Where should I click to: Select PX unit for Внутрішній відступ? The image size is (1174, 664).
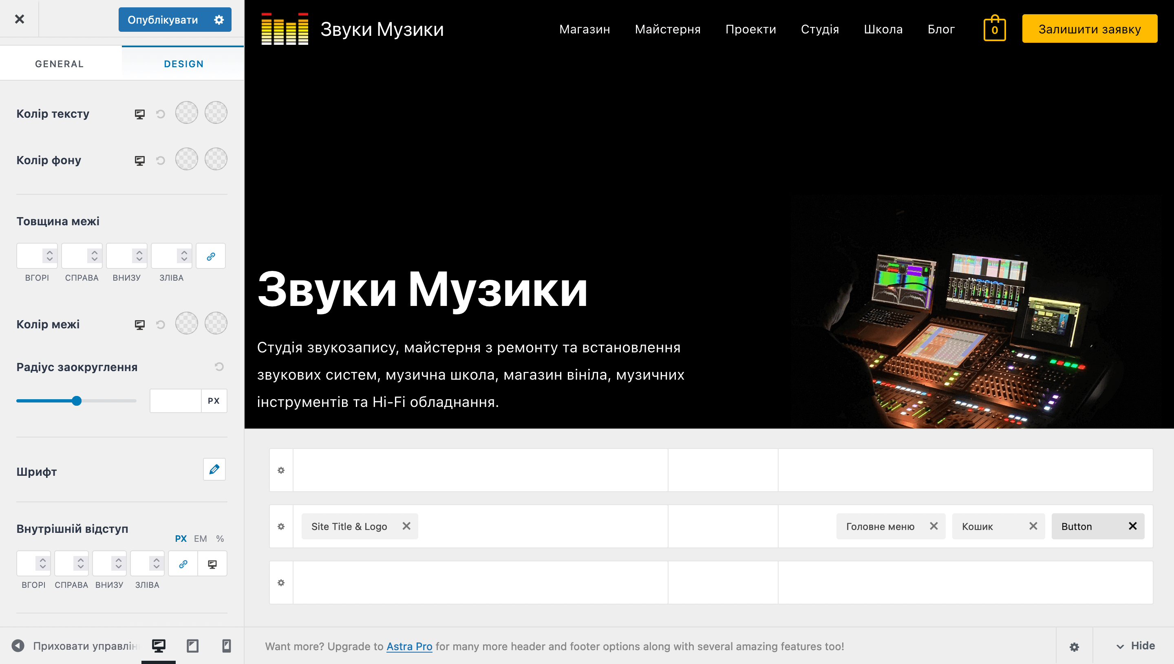coord(181,539)
